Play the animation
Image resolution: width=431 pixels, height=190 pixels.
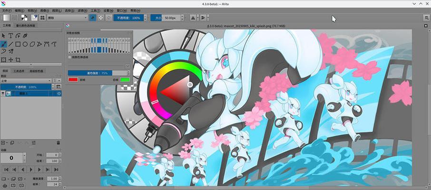(31, 170)
